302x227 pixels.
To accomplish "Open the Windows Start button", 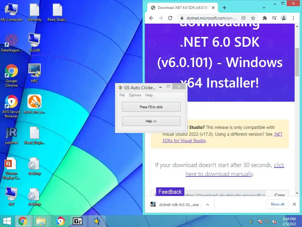I will tap(7, 221).
